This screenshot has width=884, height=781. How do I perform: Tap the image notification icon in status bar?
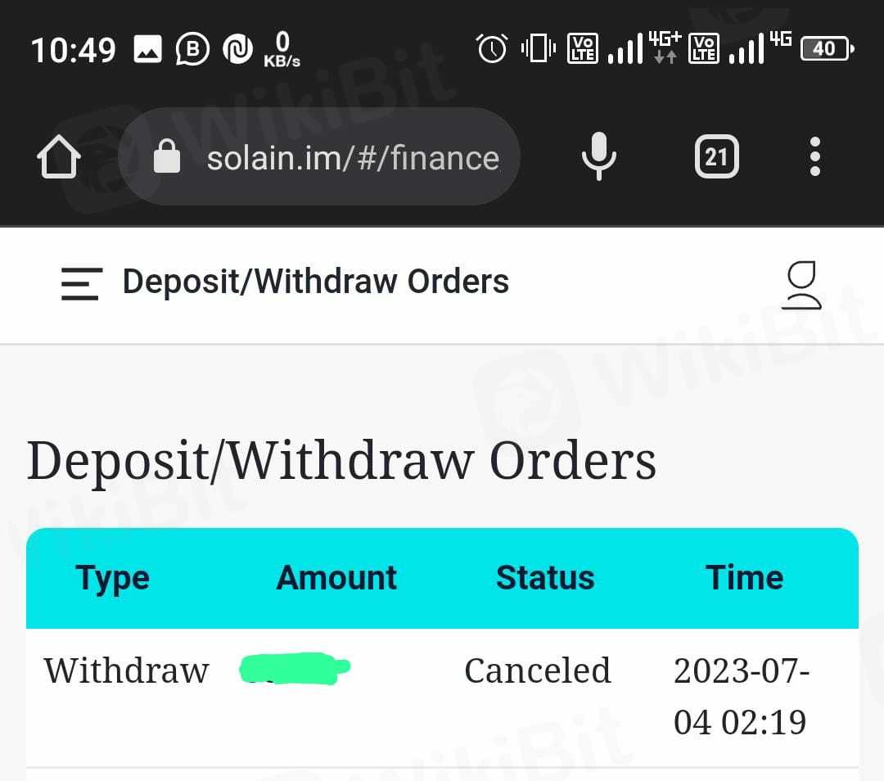point(147,50)
